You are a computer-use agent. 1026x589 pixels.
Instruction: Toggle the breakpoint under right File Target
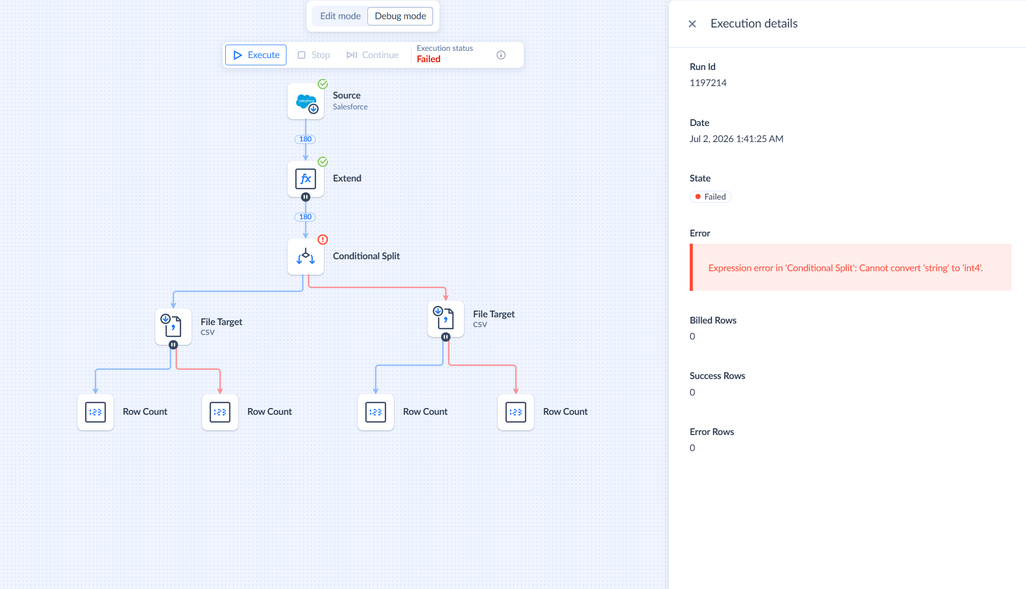point(446,337)
